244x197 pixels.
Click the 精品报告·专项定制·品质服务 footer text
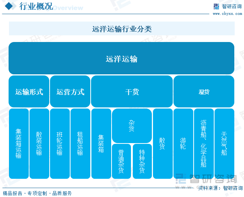(37, 193)
